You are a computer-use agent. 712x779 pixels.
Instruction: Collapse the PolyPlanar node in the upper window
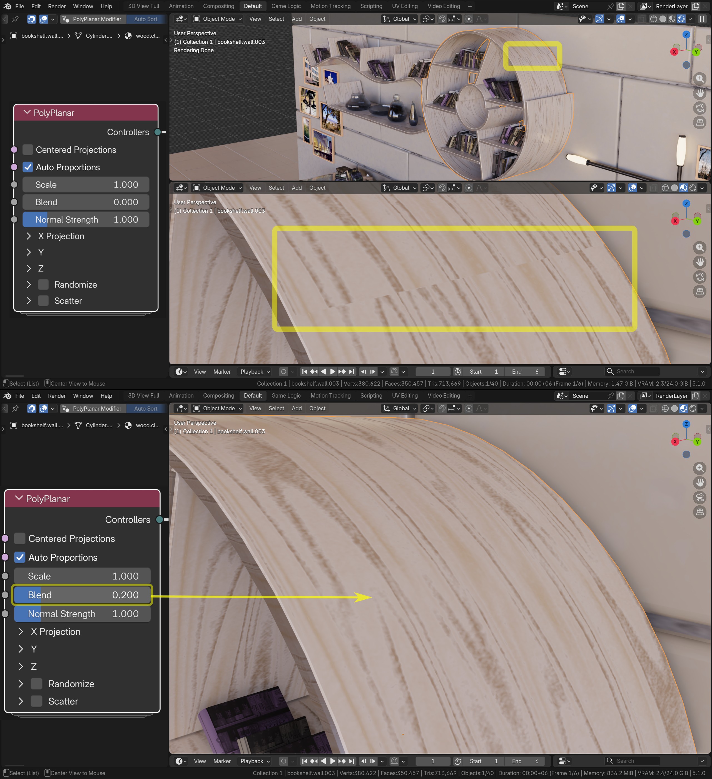point(27,113)
